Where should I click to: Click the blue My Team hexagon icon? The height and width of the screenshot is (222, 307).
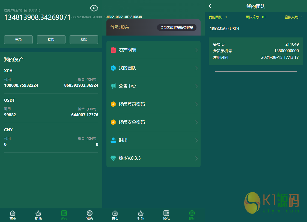click(113, 68)
